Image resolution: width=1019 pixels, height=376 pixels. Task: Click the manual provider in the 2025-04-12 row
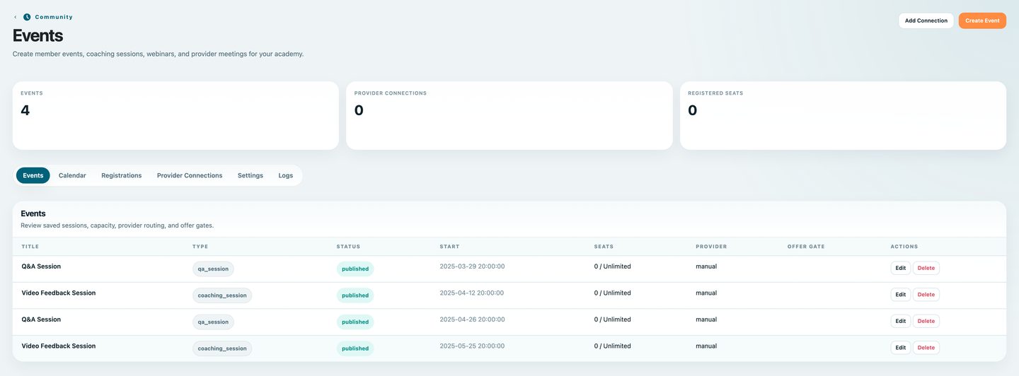click(x=706, y=293)
